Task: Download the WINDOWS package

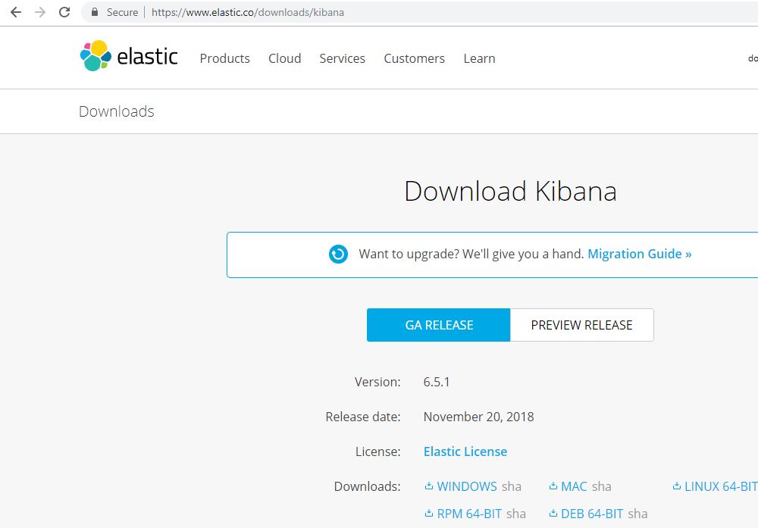Action: click(466, 486)
